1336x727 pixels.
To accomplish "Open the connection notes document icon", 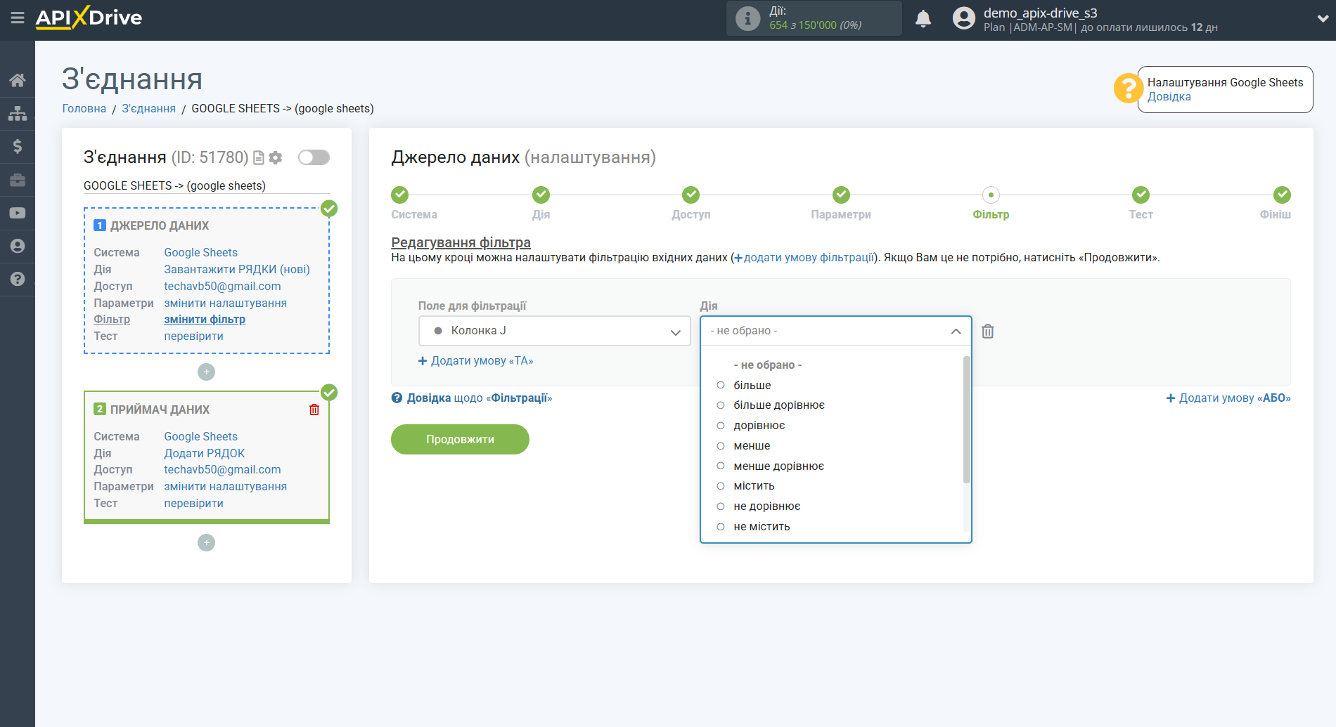I will pos(258,158).
